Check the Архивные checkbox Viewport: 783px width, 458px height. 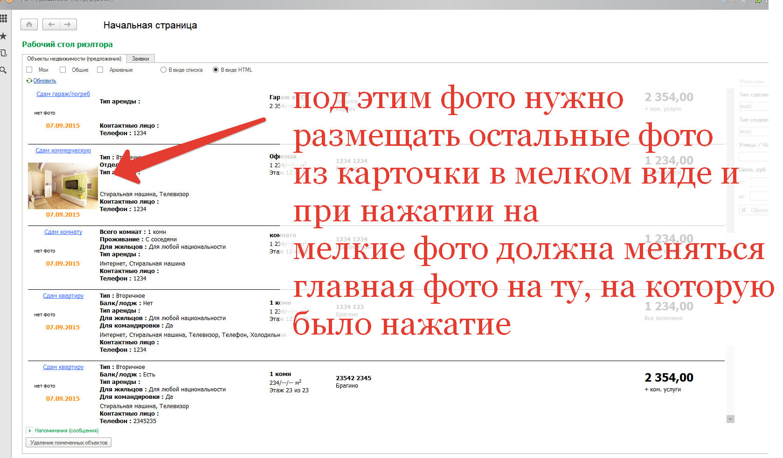tap(100, 70)
